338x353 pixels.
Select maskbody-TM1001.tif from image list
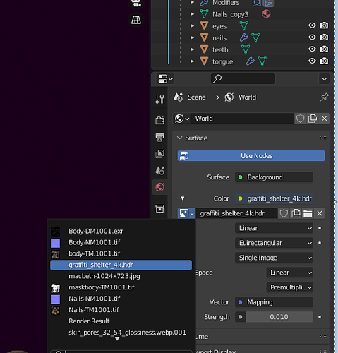coord(121,287)
